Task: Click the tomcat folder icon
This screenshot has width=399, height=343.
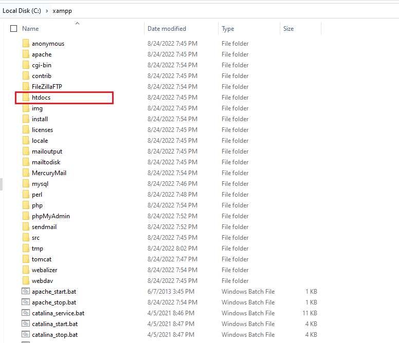Action: pyautogui.click(x=26, y=259)
